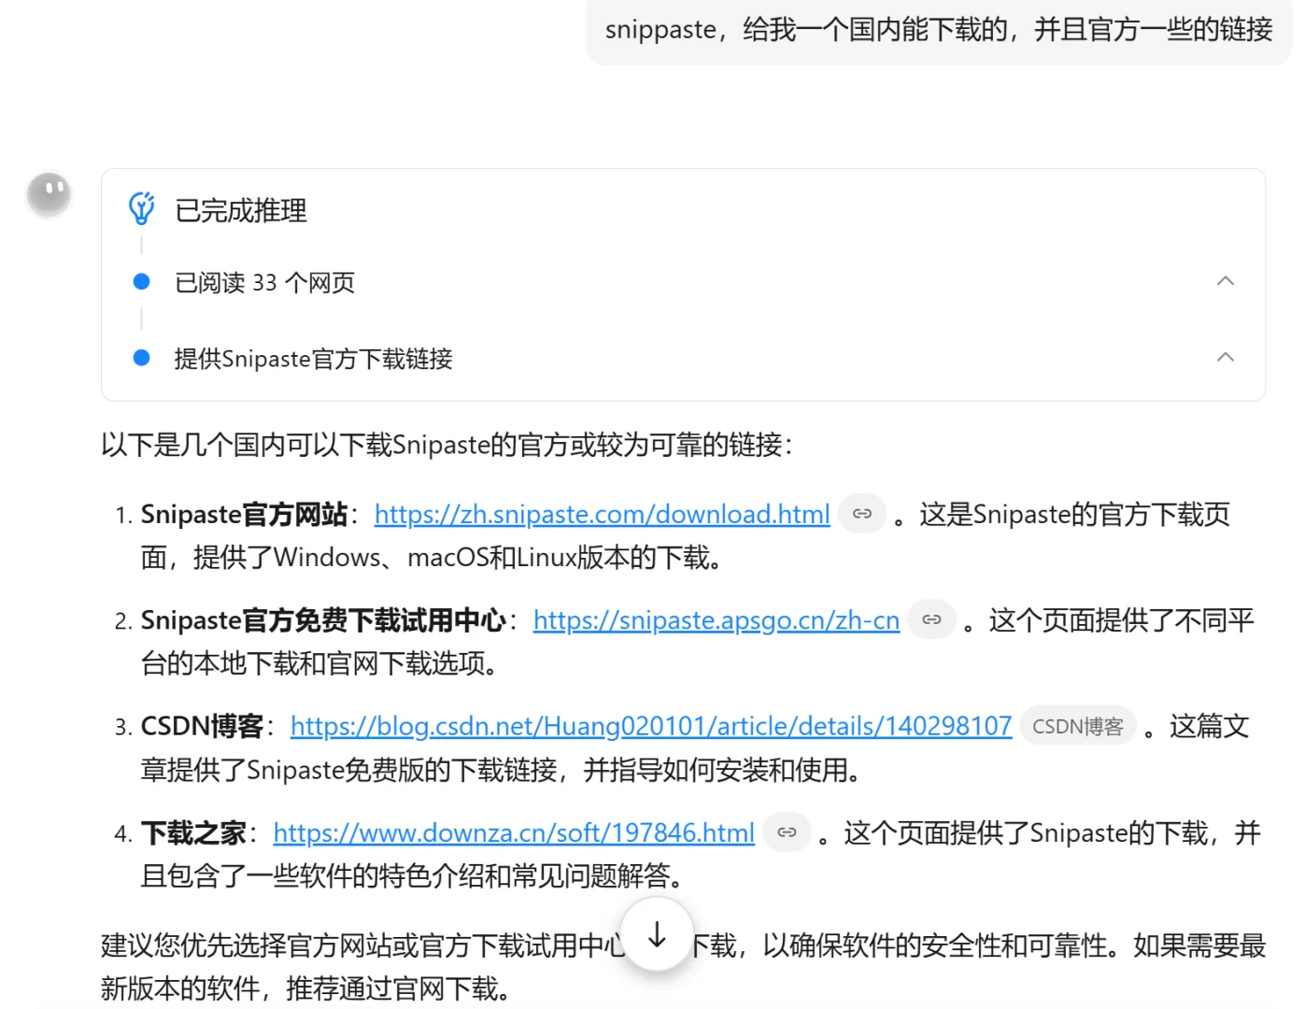Click the scroll-to-bottom arrow button
Image resolution: width=1305 pixels, height=1009 pixels.
(656, 933)
